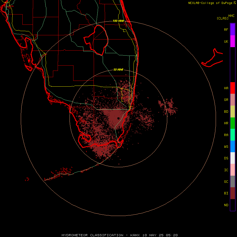Click the HA legend label
The width and height of the screenshot is (237, 237).
click(226, 88)
